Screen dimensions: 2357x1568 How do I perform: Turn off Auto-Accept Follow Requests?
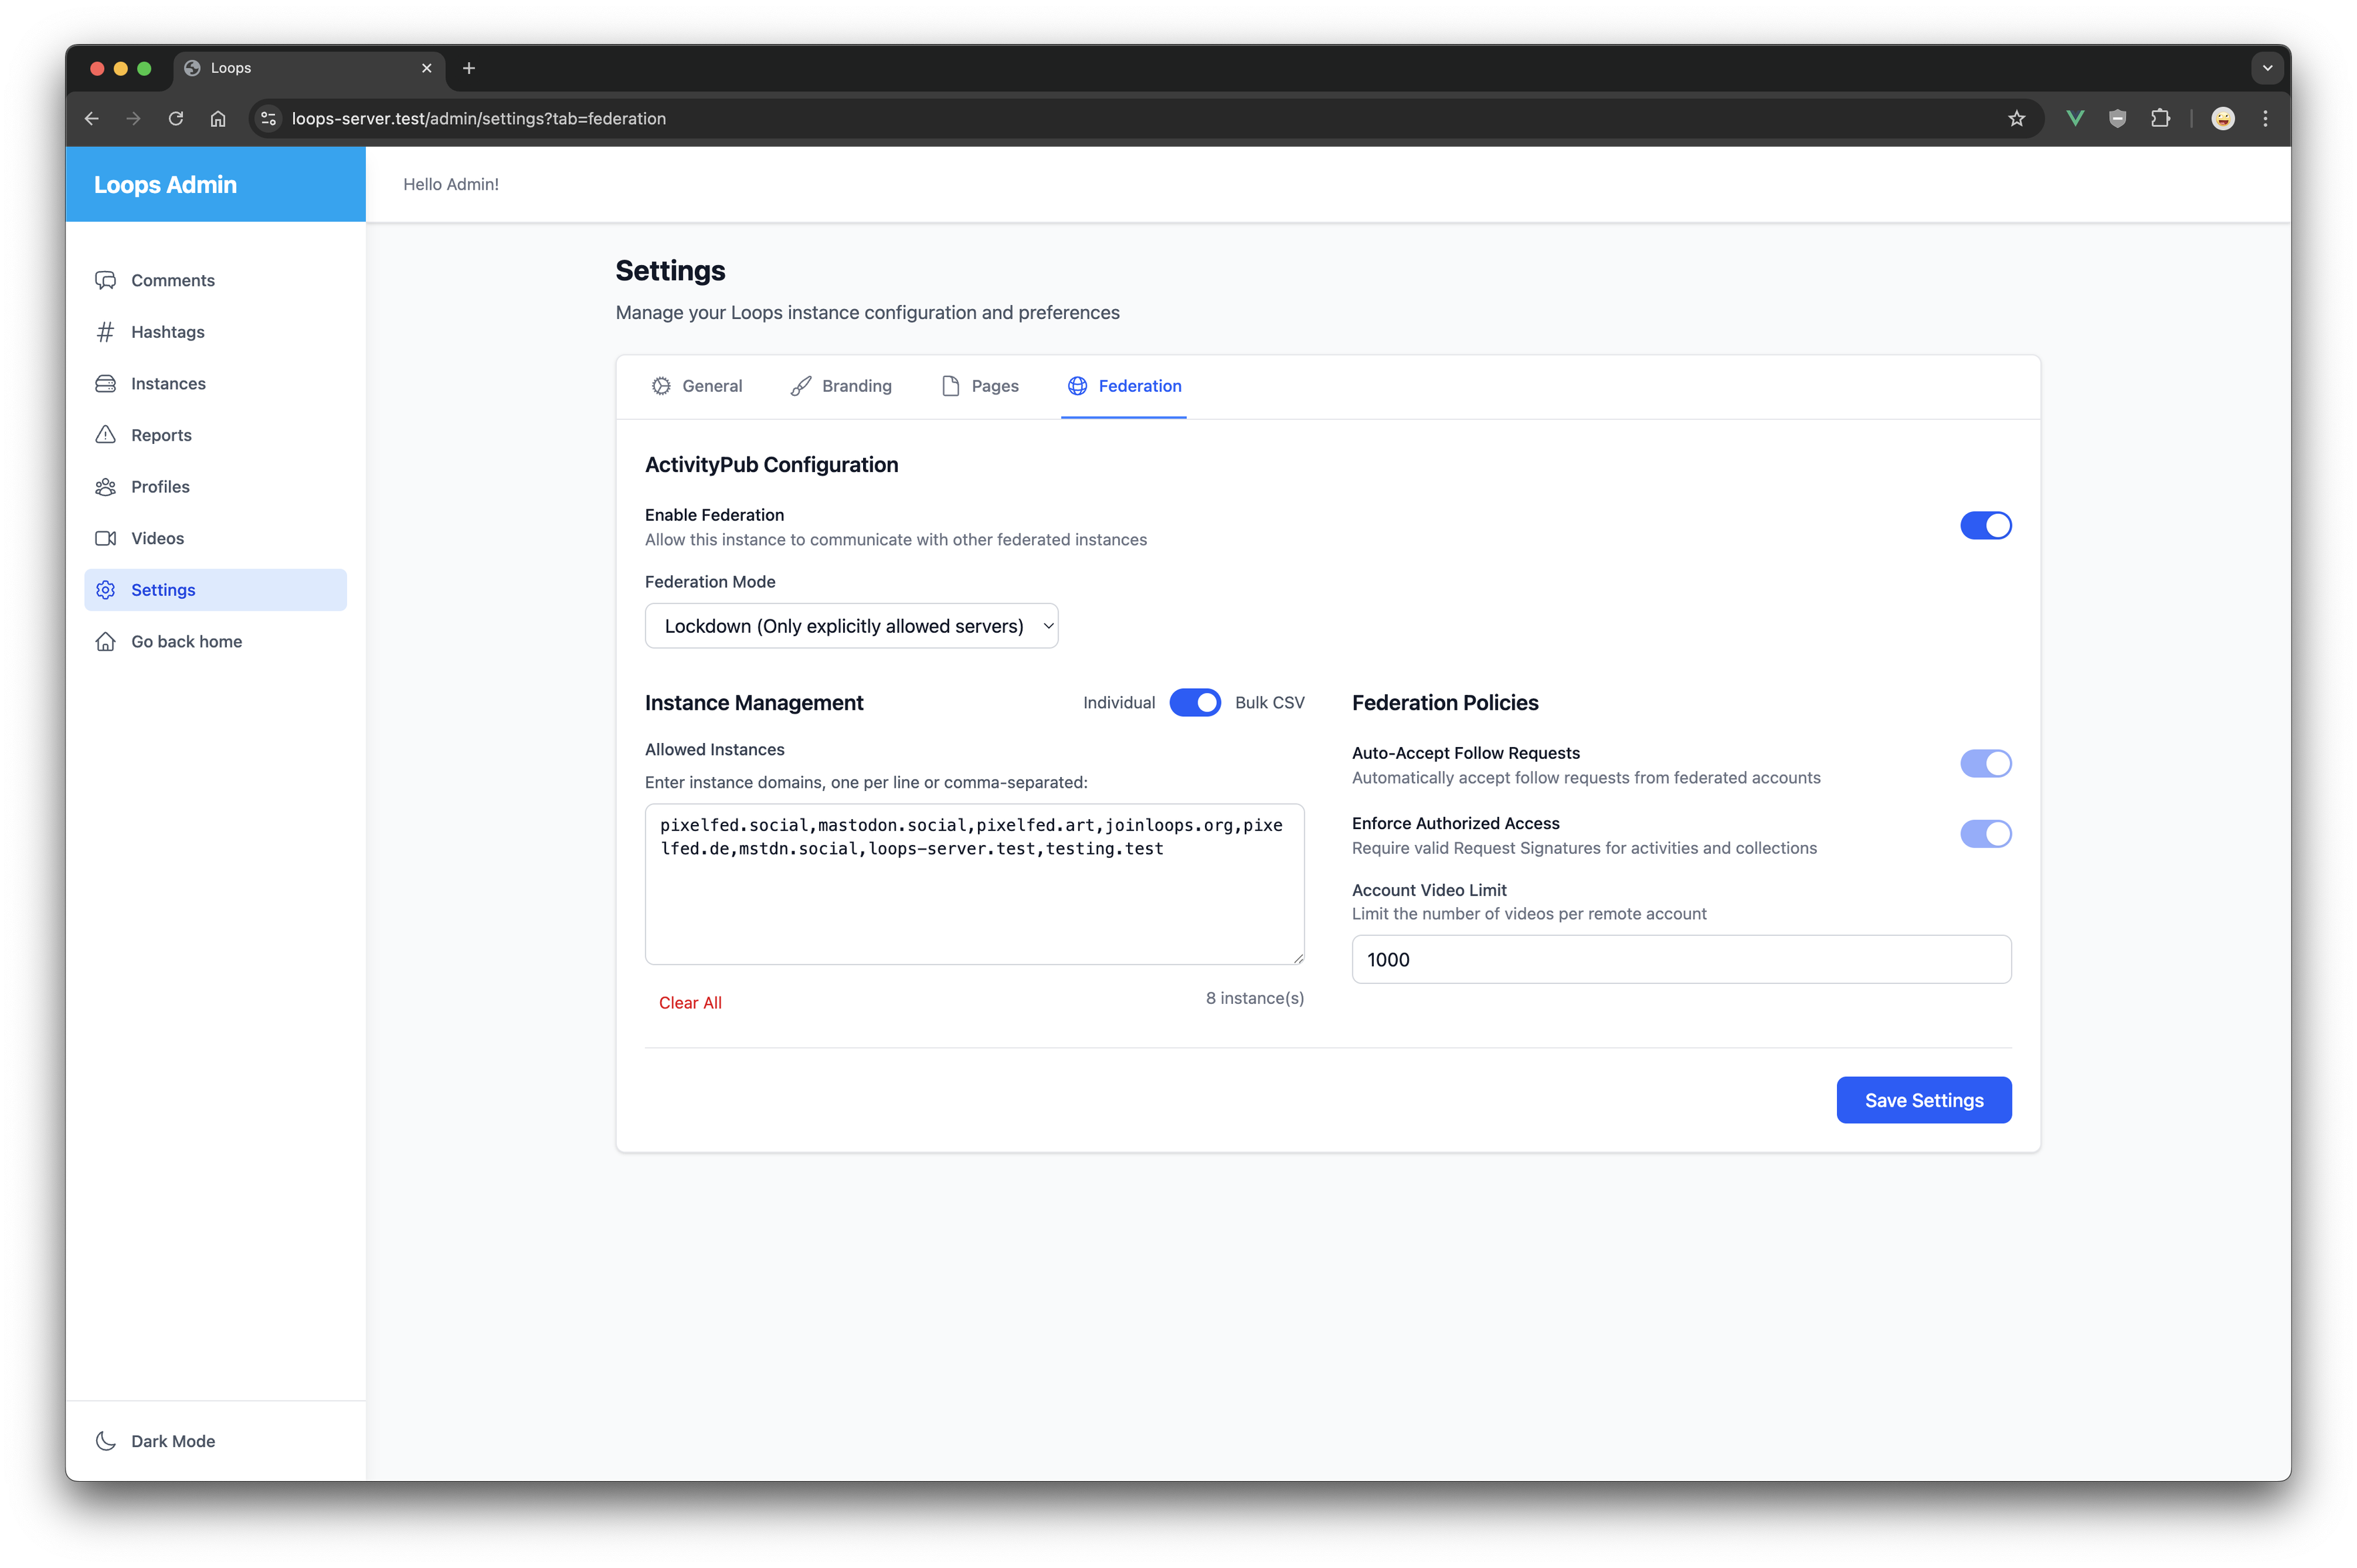(x=1985, y=764)
